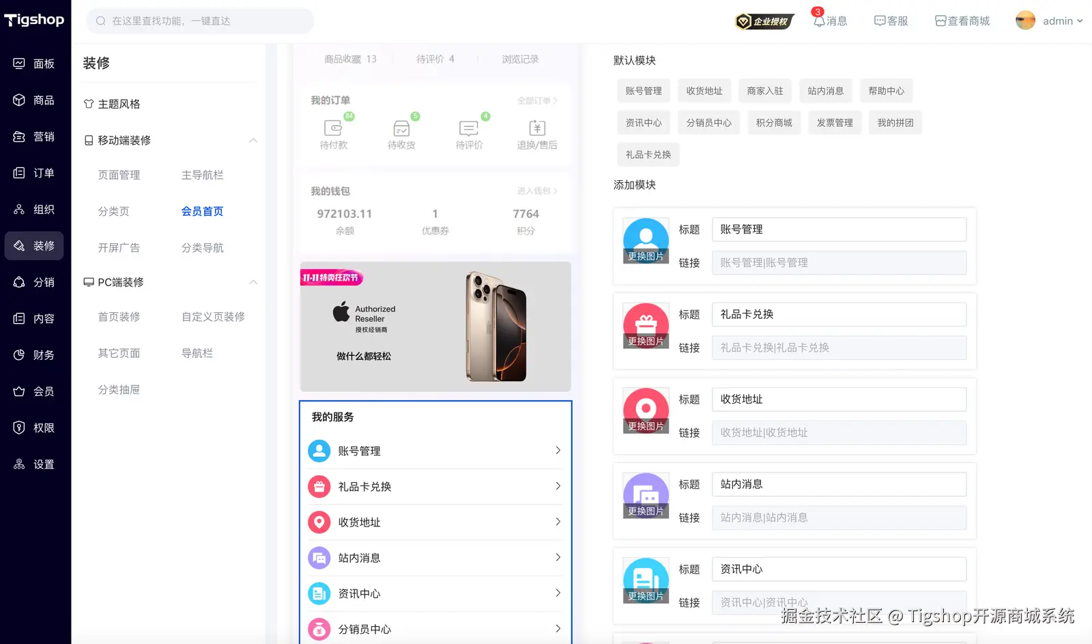The image size is (1092, 644).
Task: Click the Tigshop logo
Action: coord(34,20)
